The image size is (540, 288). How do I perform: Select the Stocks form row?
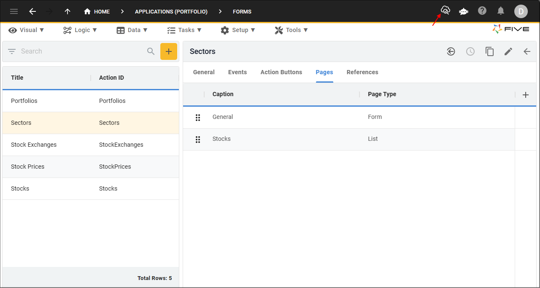(x=91, y=188)
